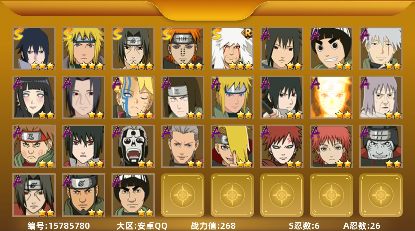The height and width of the screenshot is (231, 415).
Task: Open the Rock Lee bowl-cut grinning portrait
Action: 331,48
